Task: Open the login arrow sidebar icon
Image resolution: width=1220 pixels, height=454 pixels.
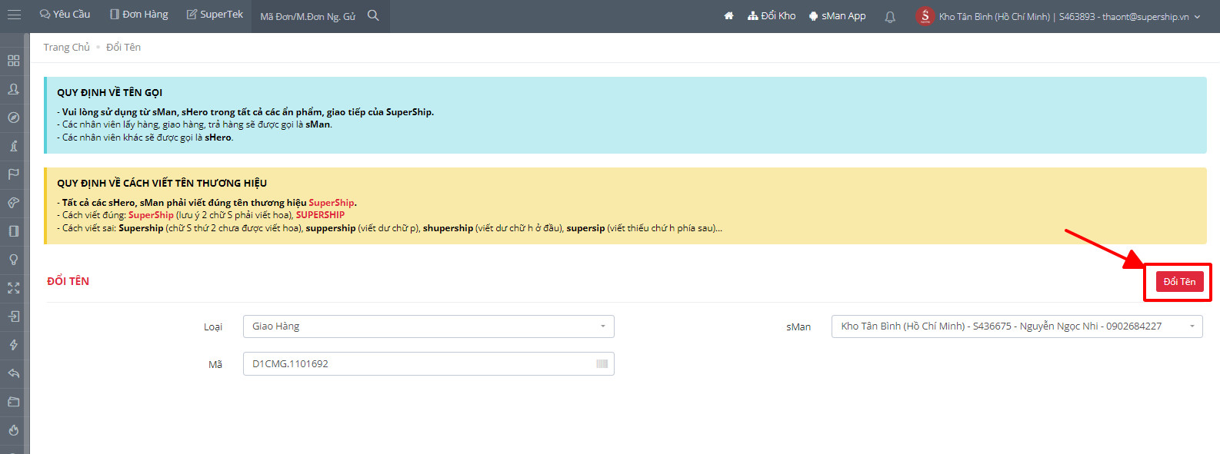Action: [14, 316]
